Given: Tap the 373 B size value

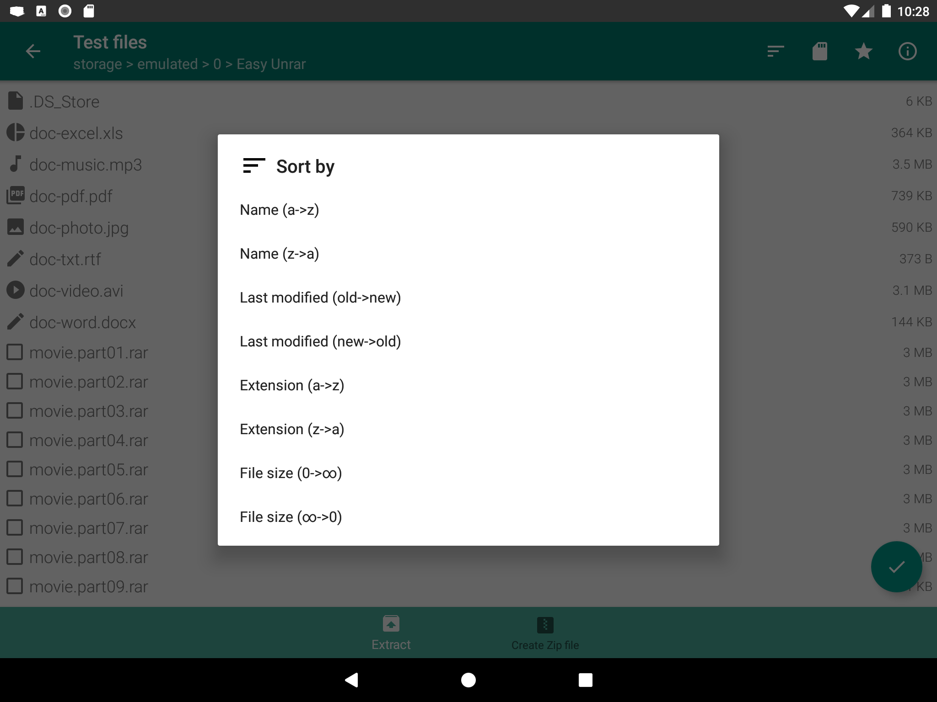Looking at the screenshot, I should tap(915, 259).
